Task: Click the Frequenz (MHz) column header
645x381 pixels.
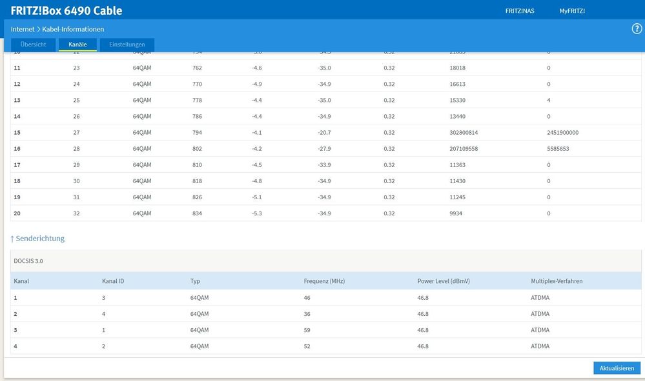Action: 324,281
